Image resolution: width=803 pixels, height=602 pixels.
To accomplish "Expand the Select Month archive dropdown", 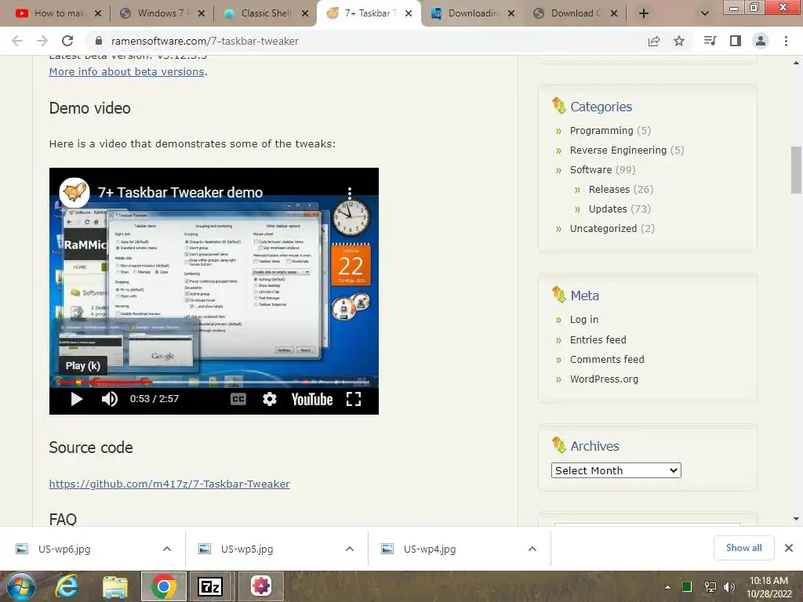I will [x=616, y=470].
